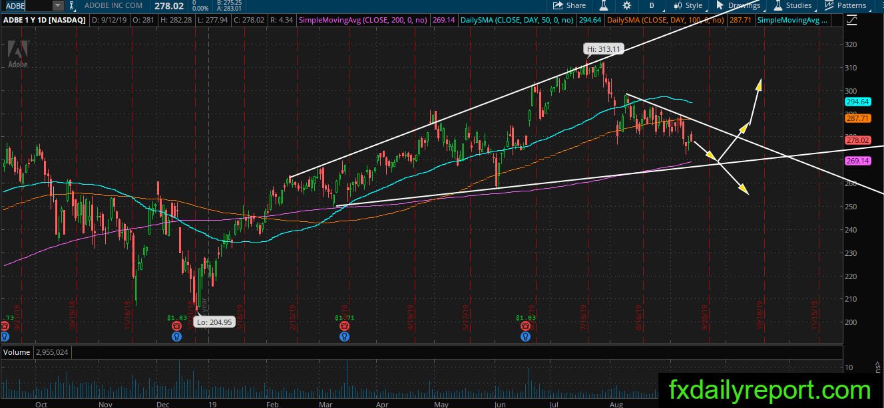Click the Lo: 204.95 price bubble

(213, 322)
